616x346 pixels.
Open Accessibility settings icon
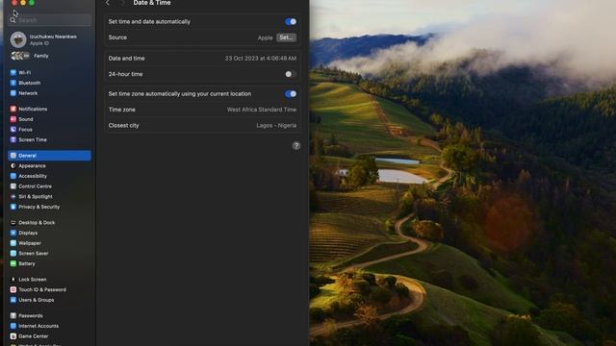click(13, 176)
